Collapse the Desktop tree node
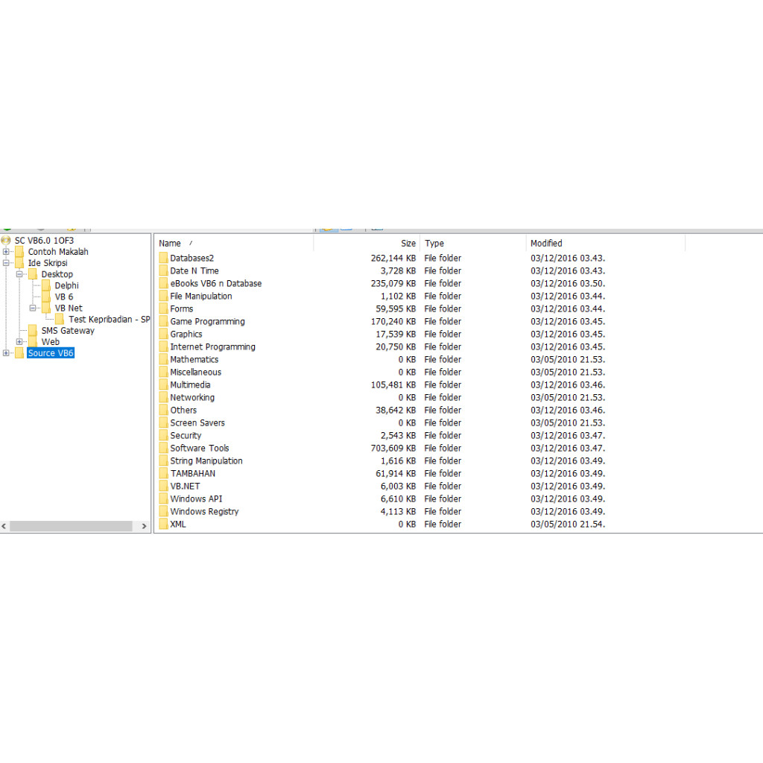 coord(19,274)
